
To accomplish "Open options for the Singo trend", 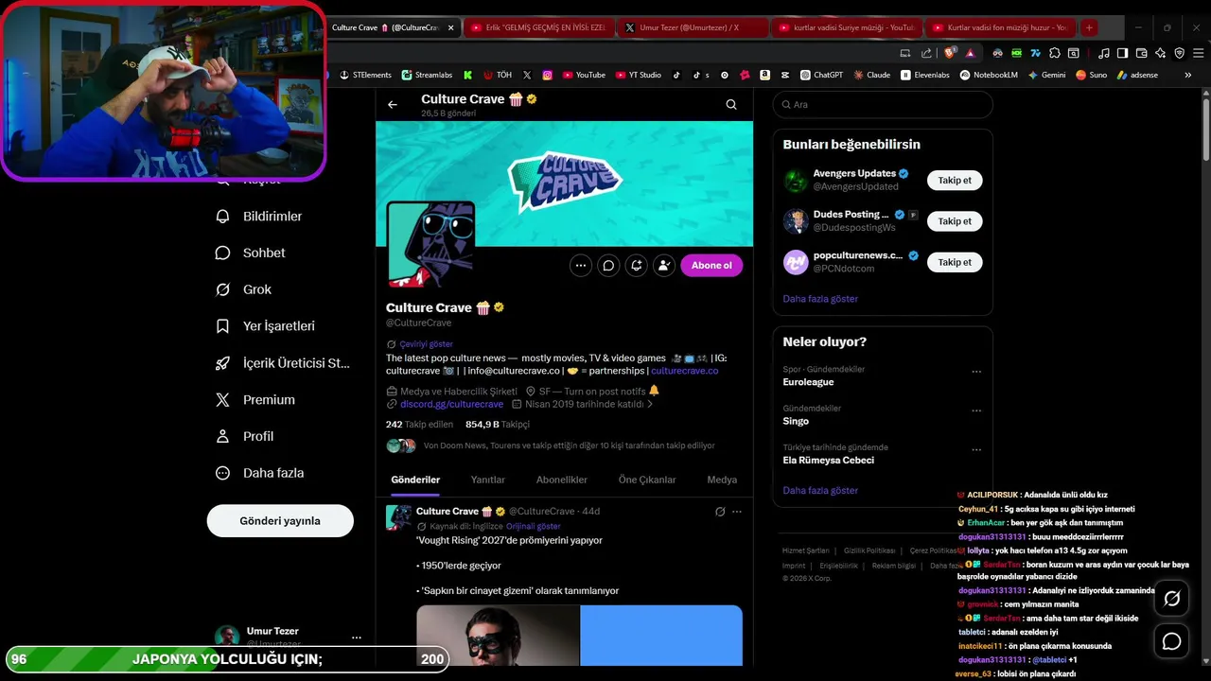I will click(976, 410).
